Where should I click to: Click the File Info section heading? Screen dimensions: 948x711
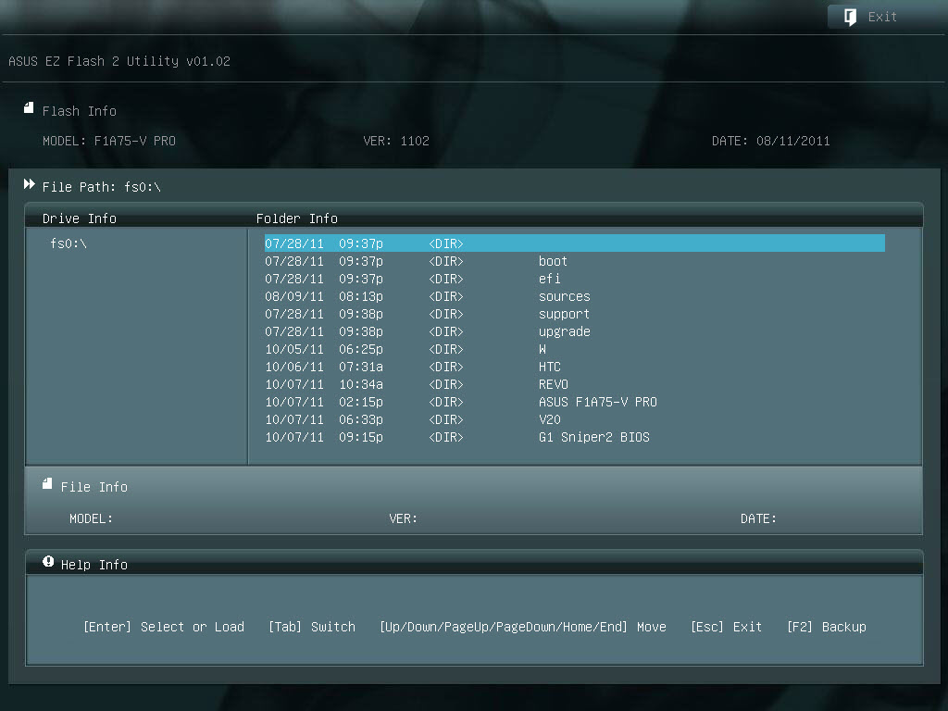pos(94,487)
